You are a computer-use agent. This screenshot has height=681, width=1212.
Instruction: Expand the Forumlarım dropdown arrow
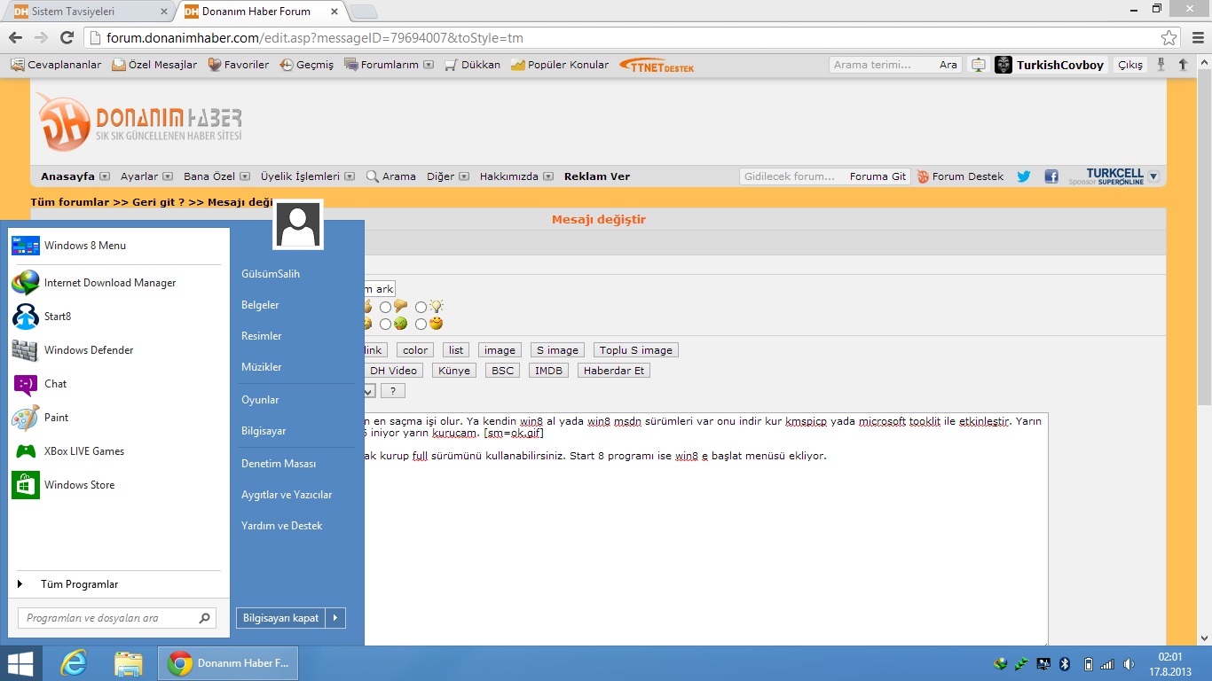tap(429, 65)
